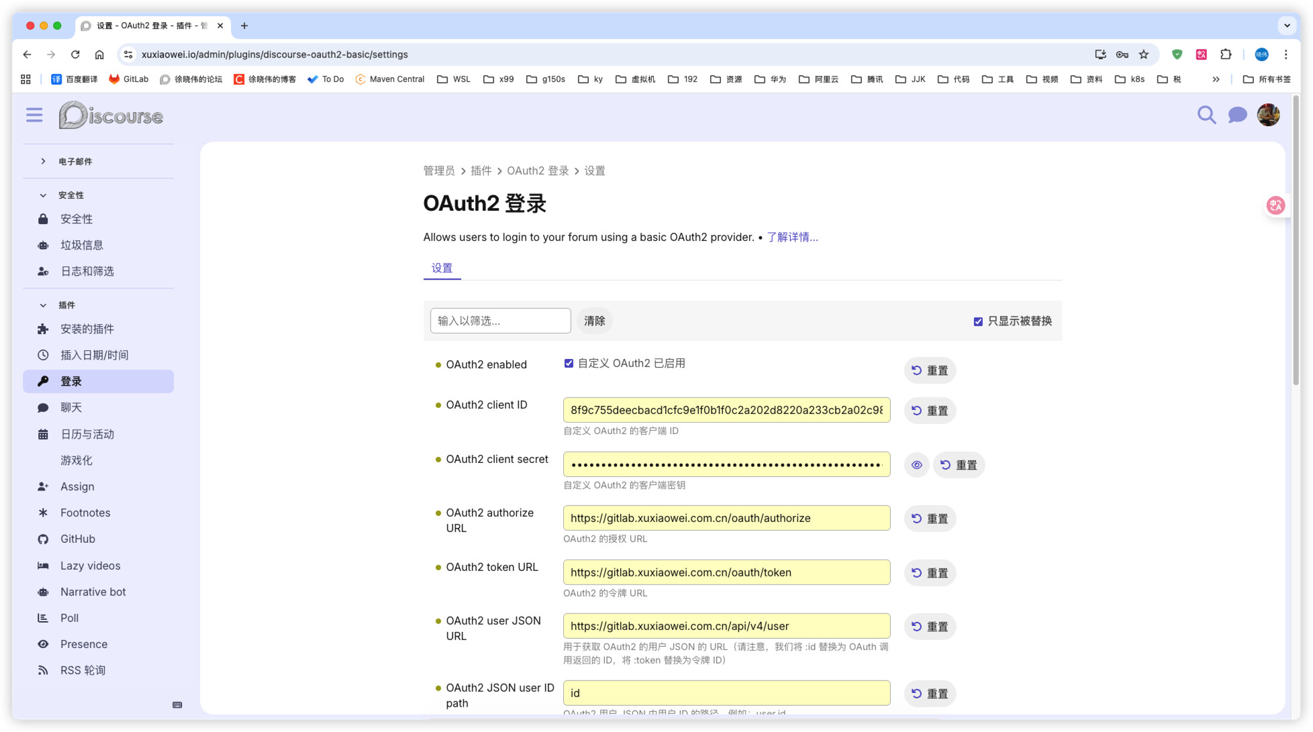The height and width of the screenshot is (732, 1313).
Task: Open the 了解详情 link
Action: coord(792,238)
